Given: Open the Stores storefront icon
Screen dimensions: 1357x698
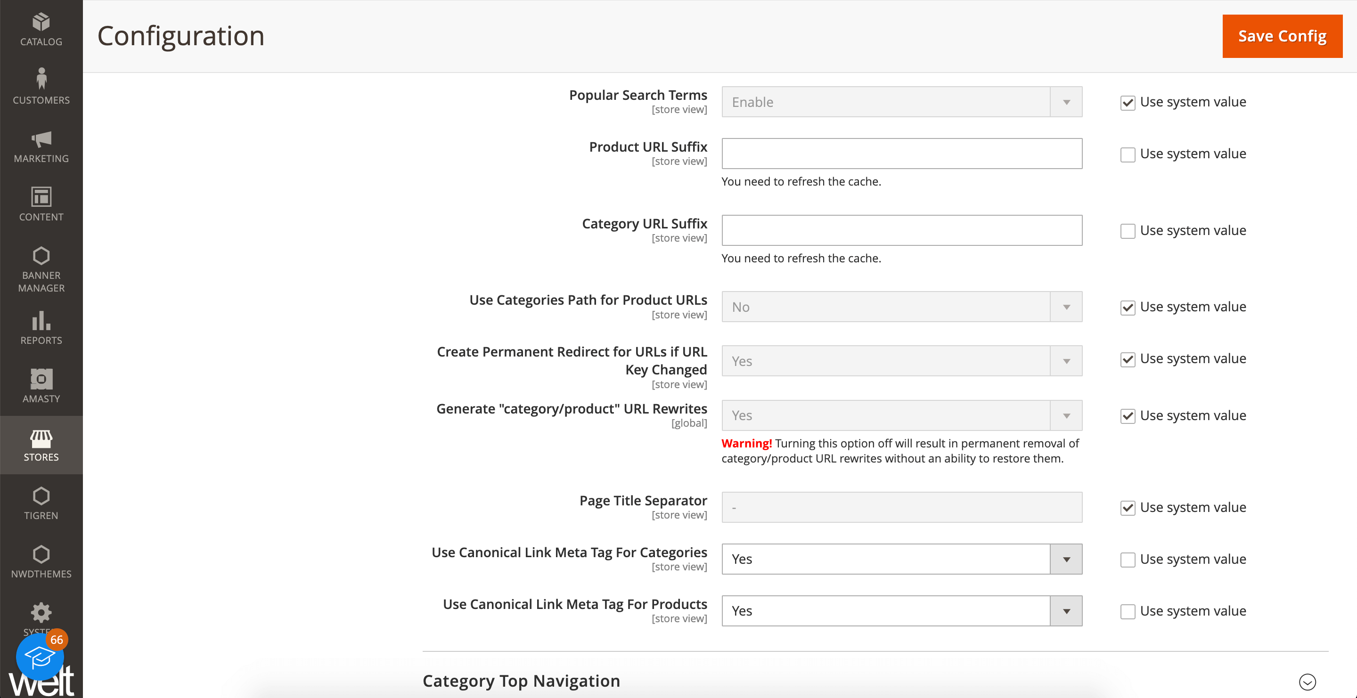Looking at the screenshot, I should (41, 438).
